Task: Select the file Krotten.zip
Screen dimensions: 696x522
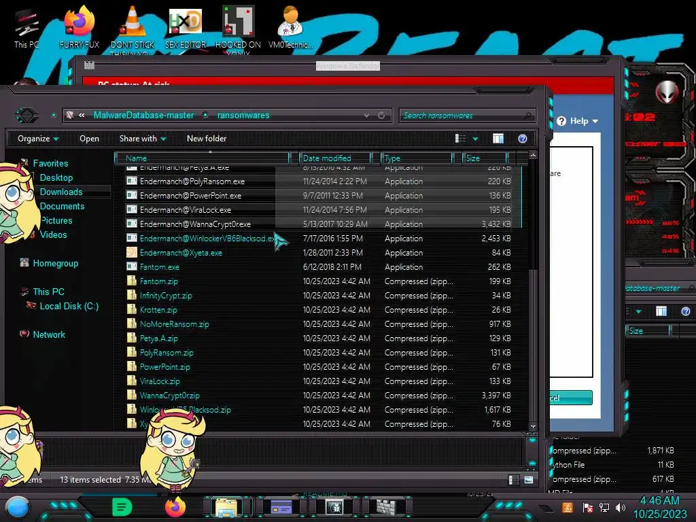Action: click(318, 310)
